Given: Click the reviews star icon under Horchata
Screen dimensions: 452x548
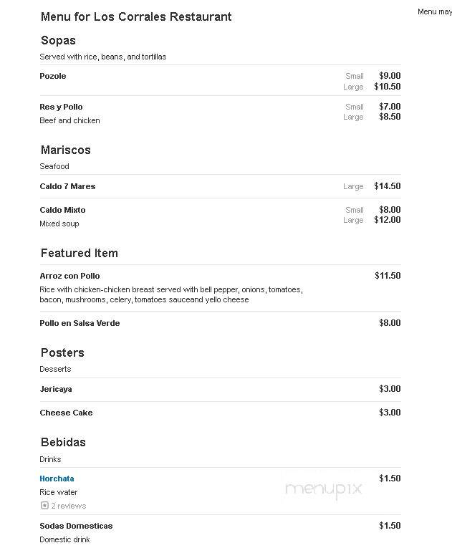Looking at the screenshot, I should click(x=44, y=505).
